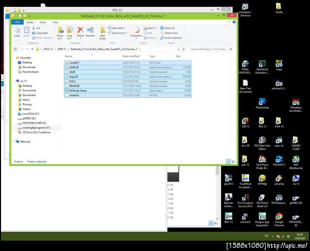Click the History command in the ribbon
Screen dimensions: 310x251
tap(150, 38)
